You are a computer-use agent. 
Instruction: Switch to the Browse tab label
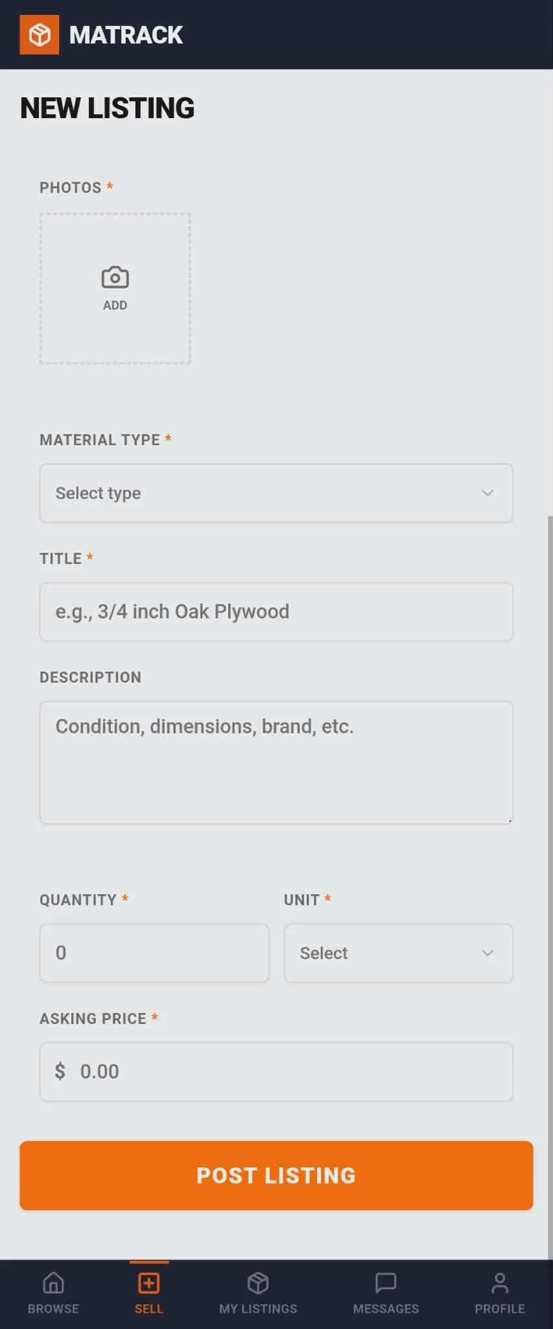53,1308
